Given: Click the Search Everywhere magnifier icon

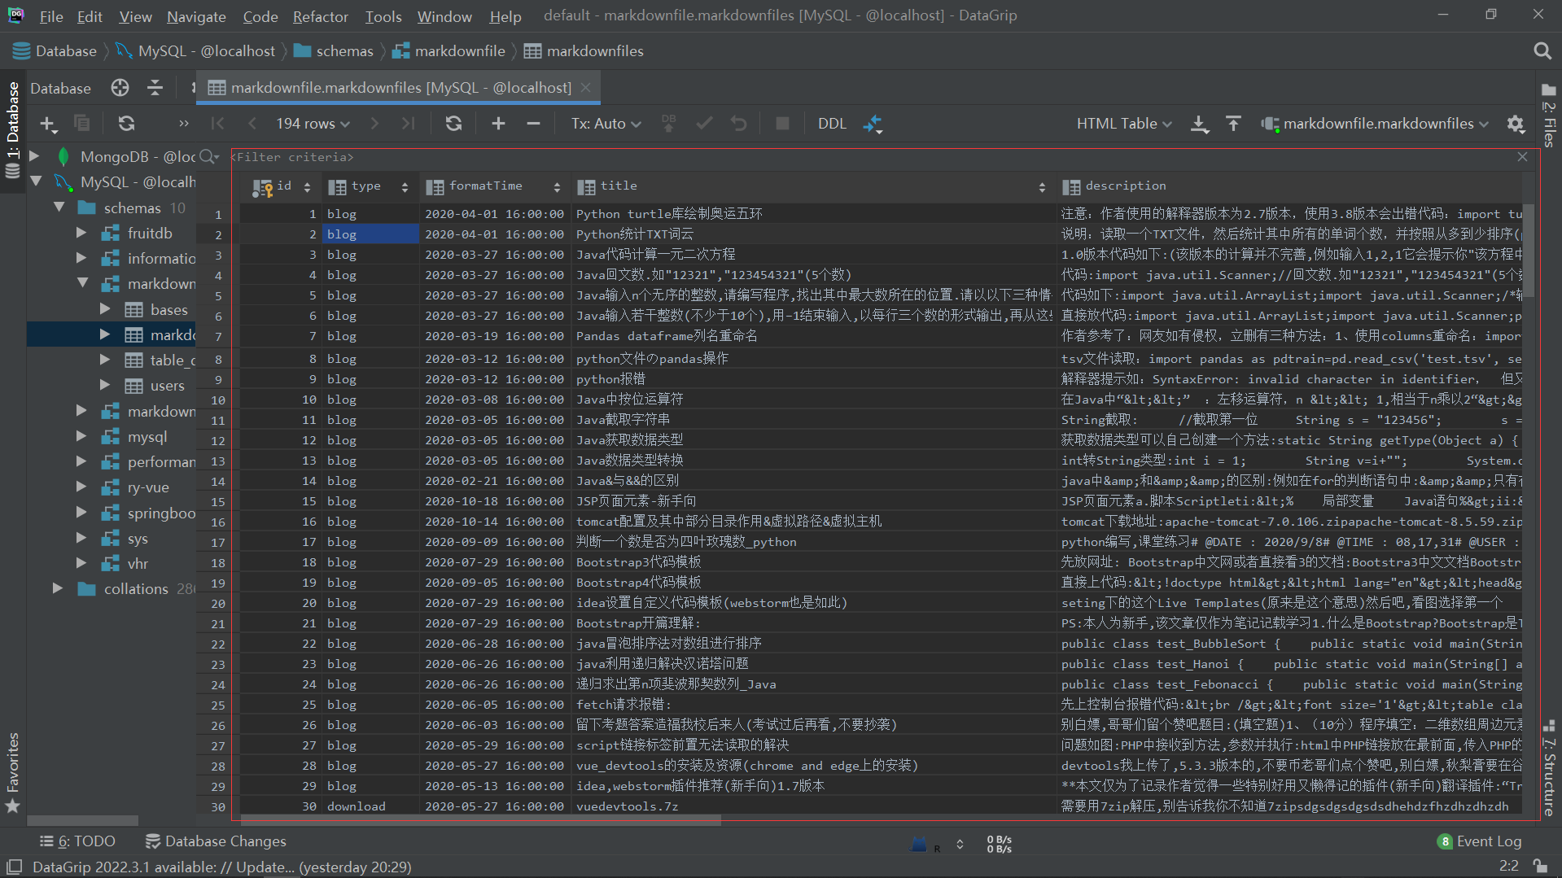Looking at the screenshot, I should 1542,51.
